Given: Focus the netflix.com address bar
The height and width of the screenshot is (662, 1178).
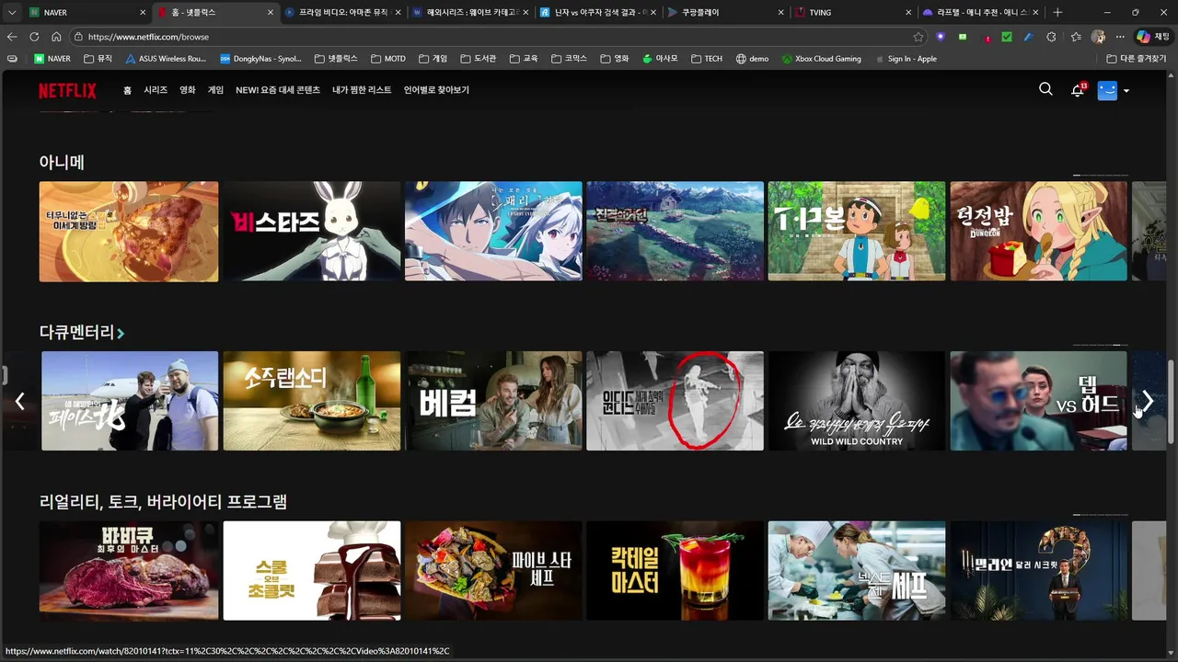Looking at the screenshot, I should coord(497,37).
